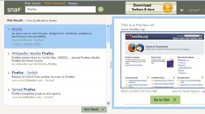Rate this result as Perfect

(x=195, y=91)
